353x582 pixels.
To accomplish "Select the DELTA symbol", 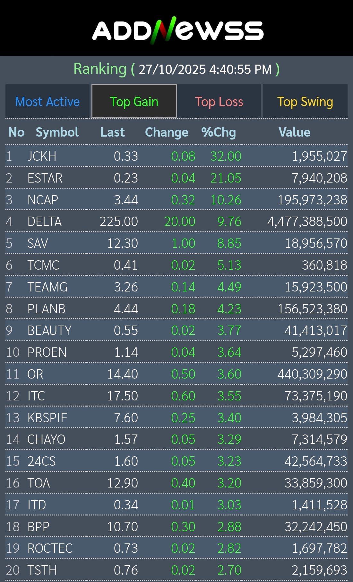I will coord(44,221).
